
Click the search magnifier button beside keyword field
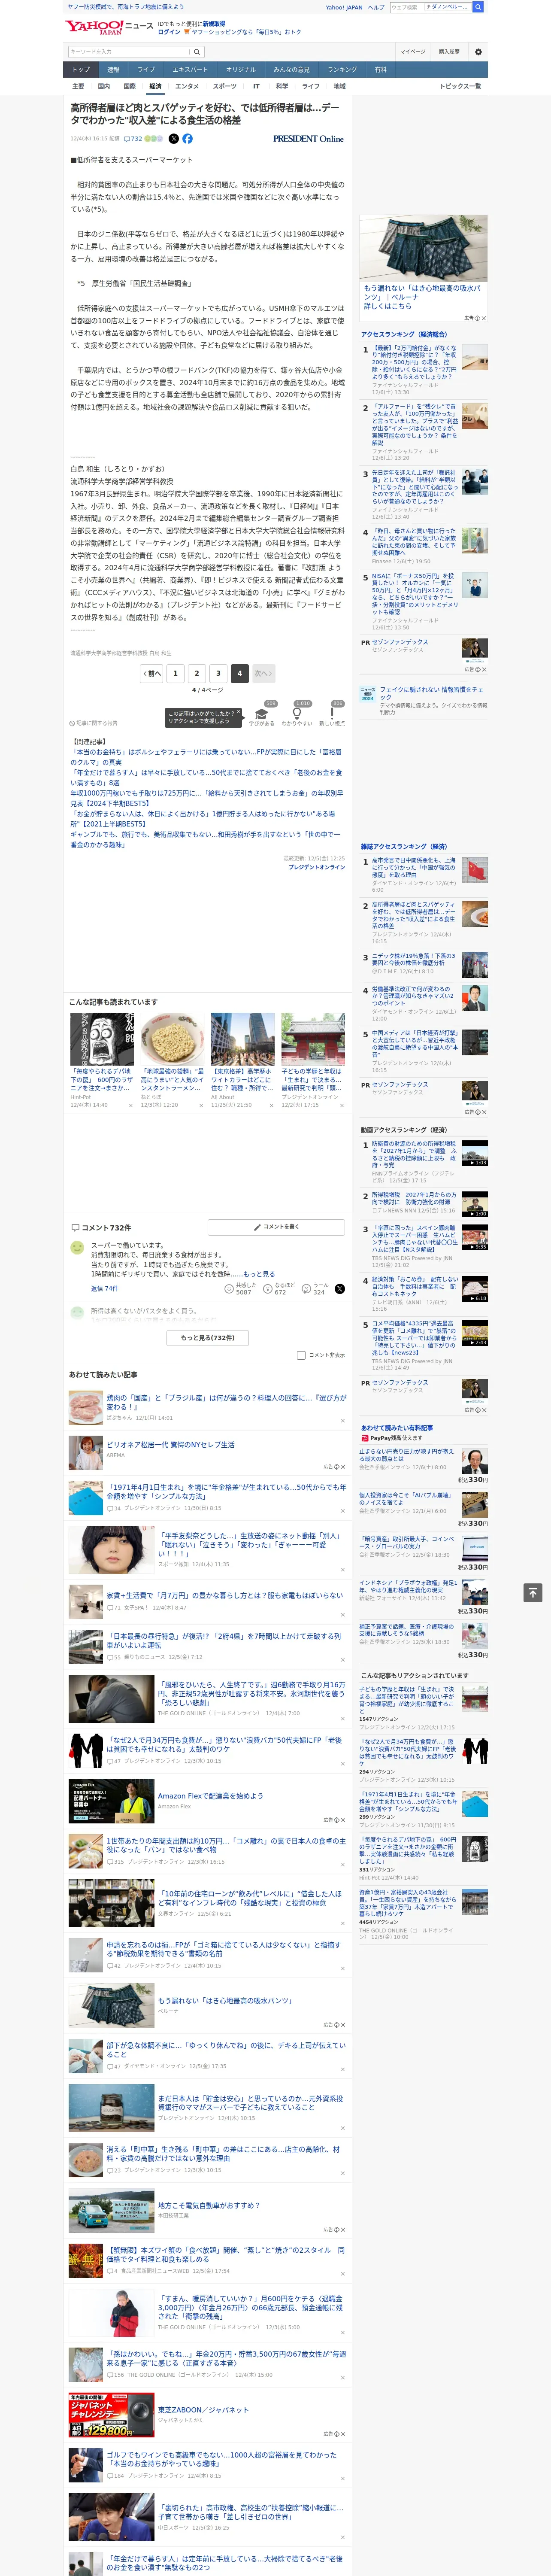coord(197,52)
